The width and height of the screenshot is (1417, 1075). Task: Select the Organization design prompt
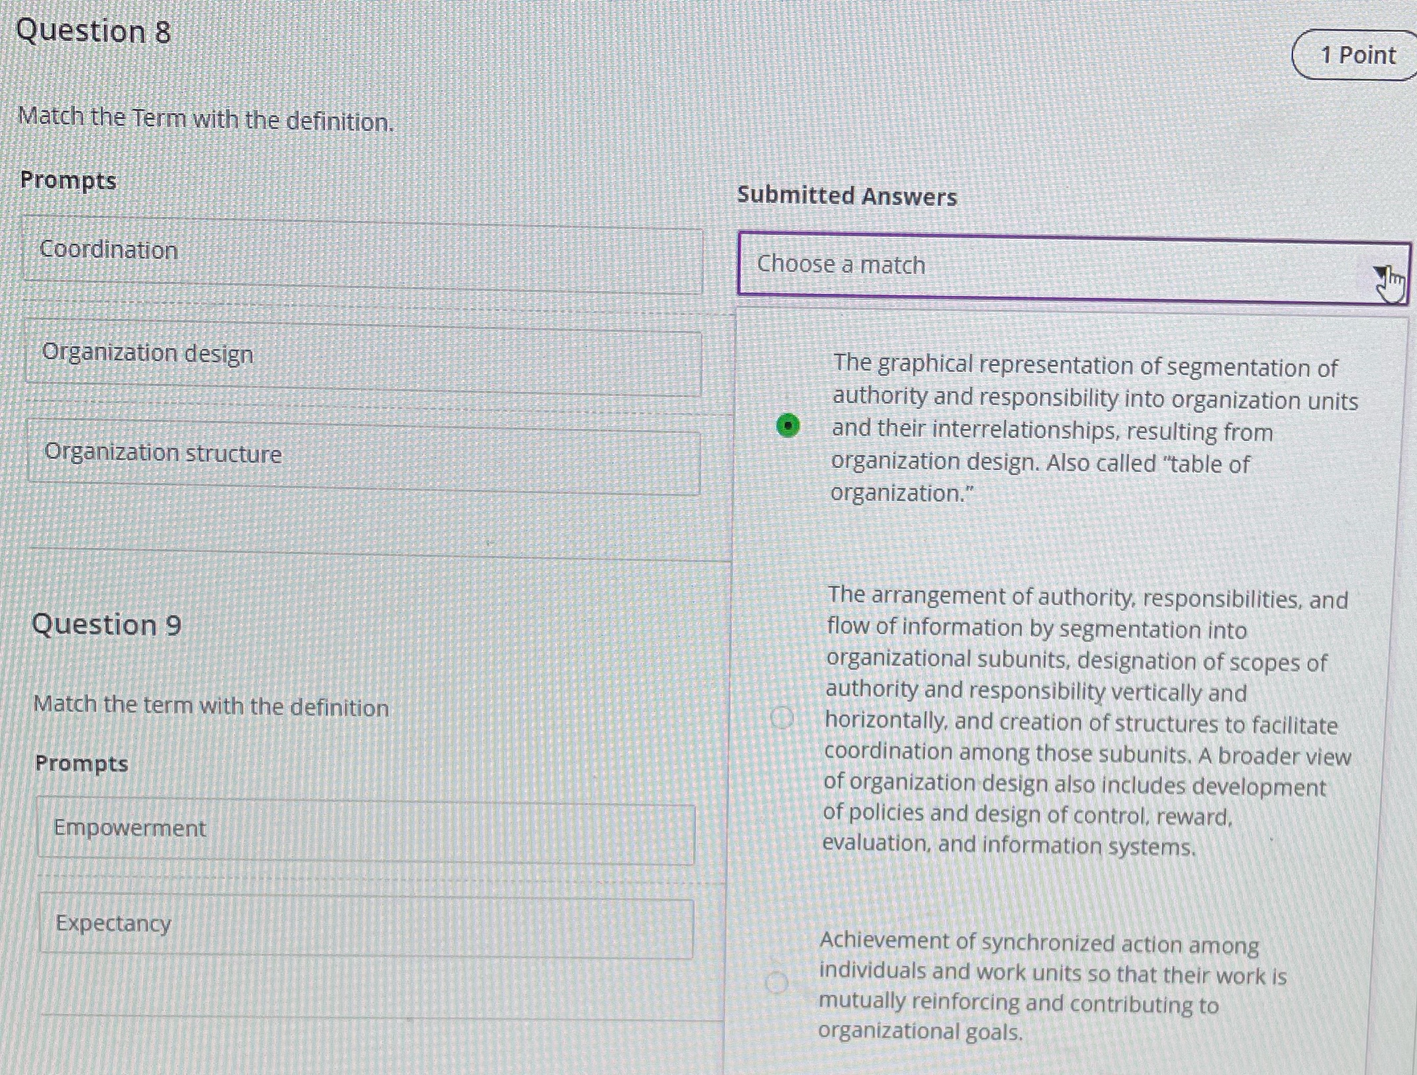363,355
